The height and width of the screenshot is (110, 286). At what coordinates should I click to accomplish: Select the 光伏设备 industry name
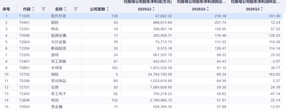(59, 42)
